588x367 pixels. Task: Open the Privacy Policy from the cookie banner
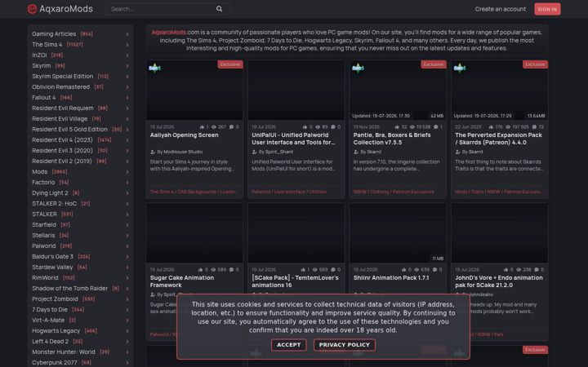[x=345, y=345]
